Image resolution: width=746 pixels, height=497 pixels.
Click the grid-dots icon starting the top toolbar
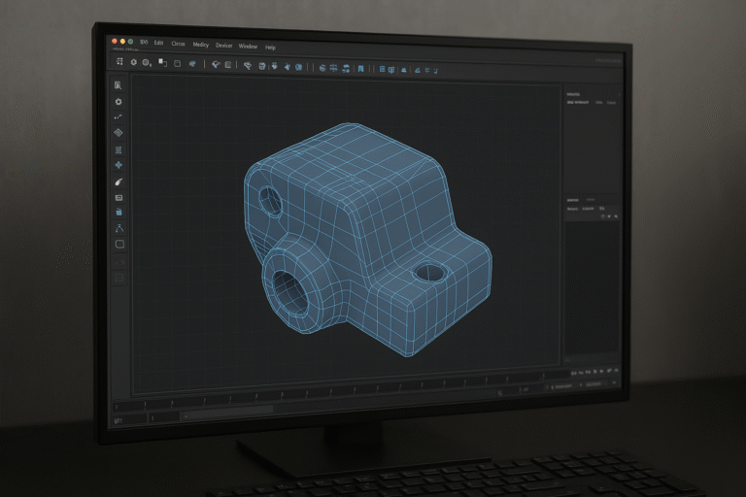(119, 61)
